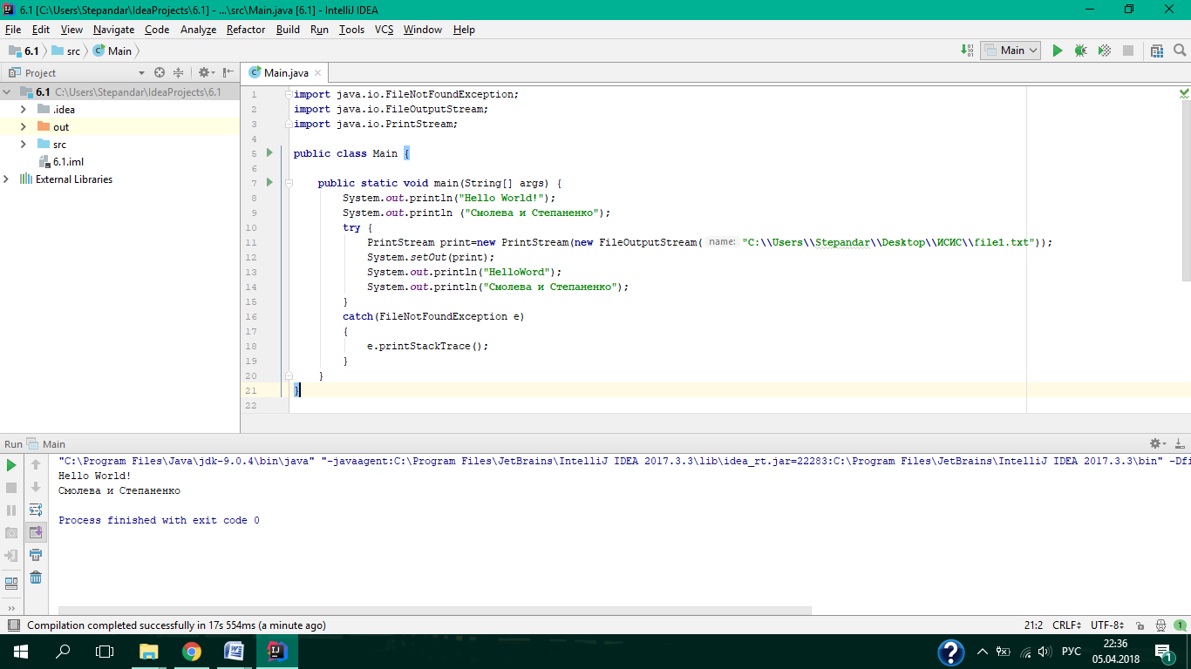Change the UTF-8 file encoding
The height and width of the screenshot is (669, 1191).
[x=1108, y=625]
